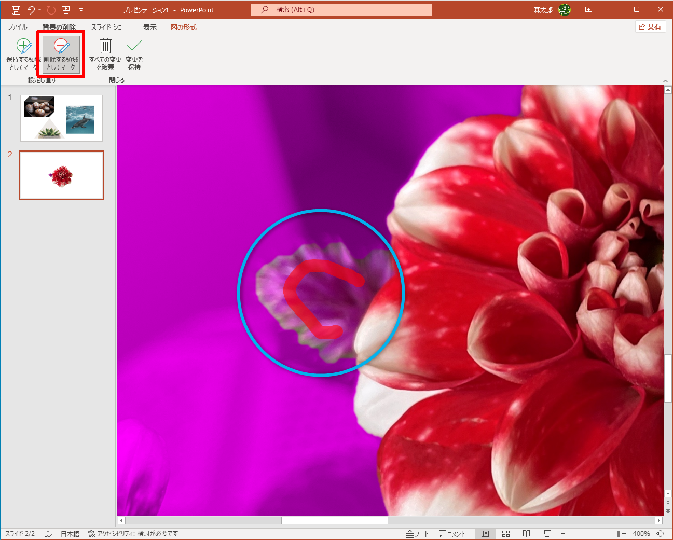Open the 森太郎 account profile picture
The width and height of the screenshot is (673, 540).
click(x=565, y=10)
